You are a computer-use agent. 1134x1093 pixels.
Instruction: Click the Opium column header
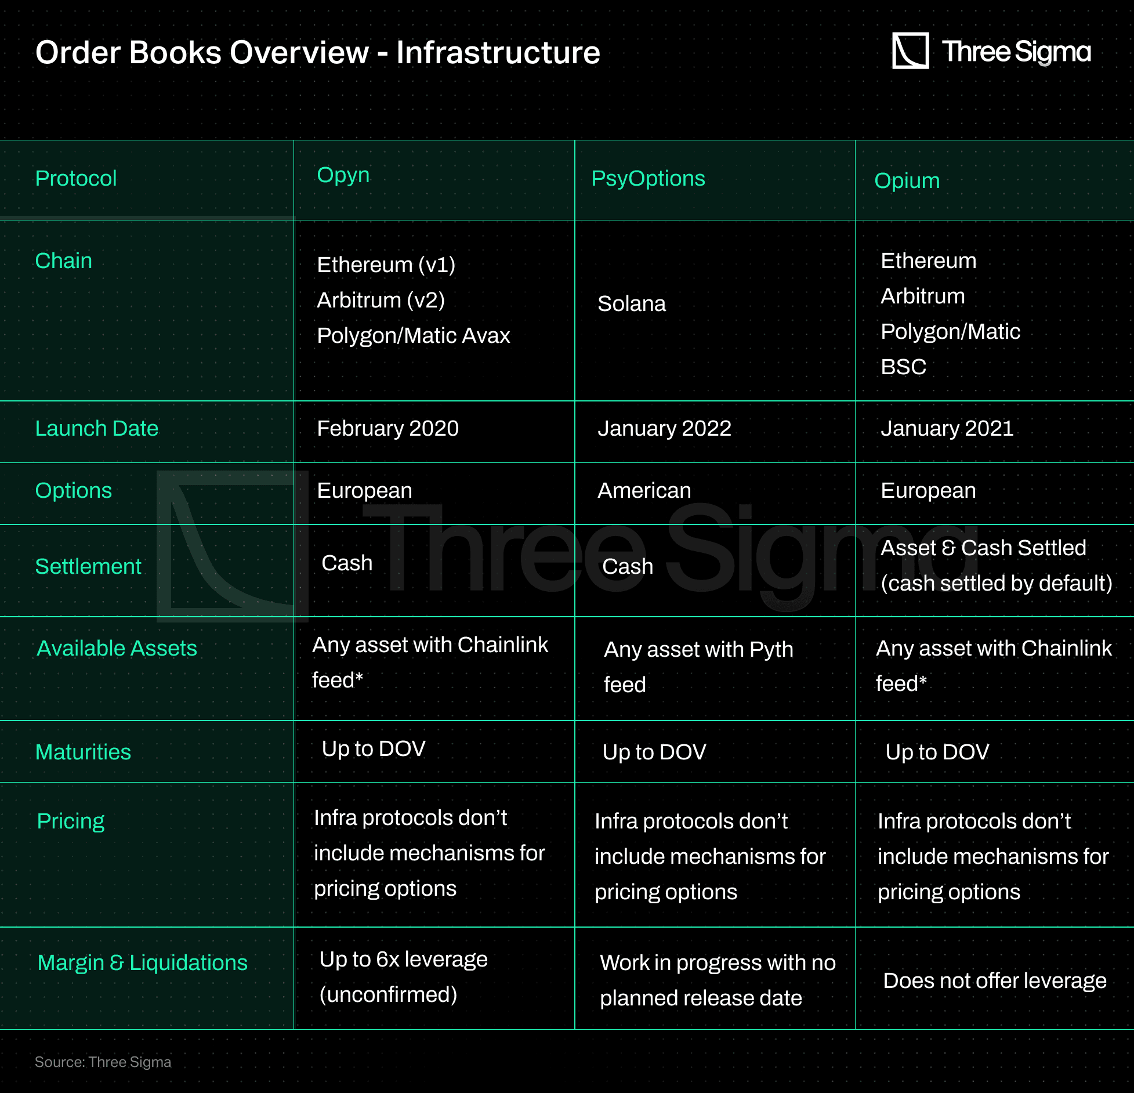pos(907,180)
